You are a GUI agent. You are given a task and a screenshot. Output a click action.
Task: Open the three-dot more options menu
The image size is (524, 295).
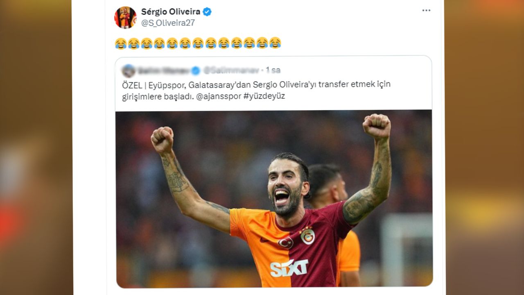click(x=426, y=11)
